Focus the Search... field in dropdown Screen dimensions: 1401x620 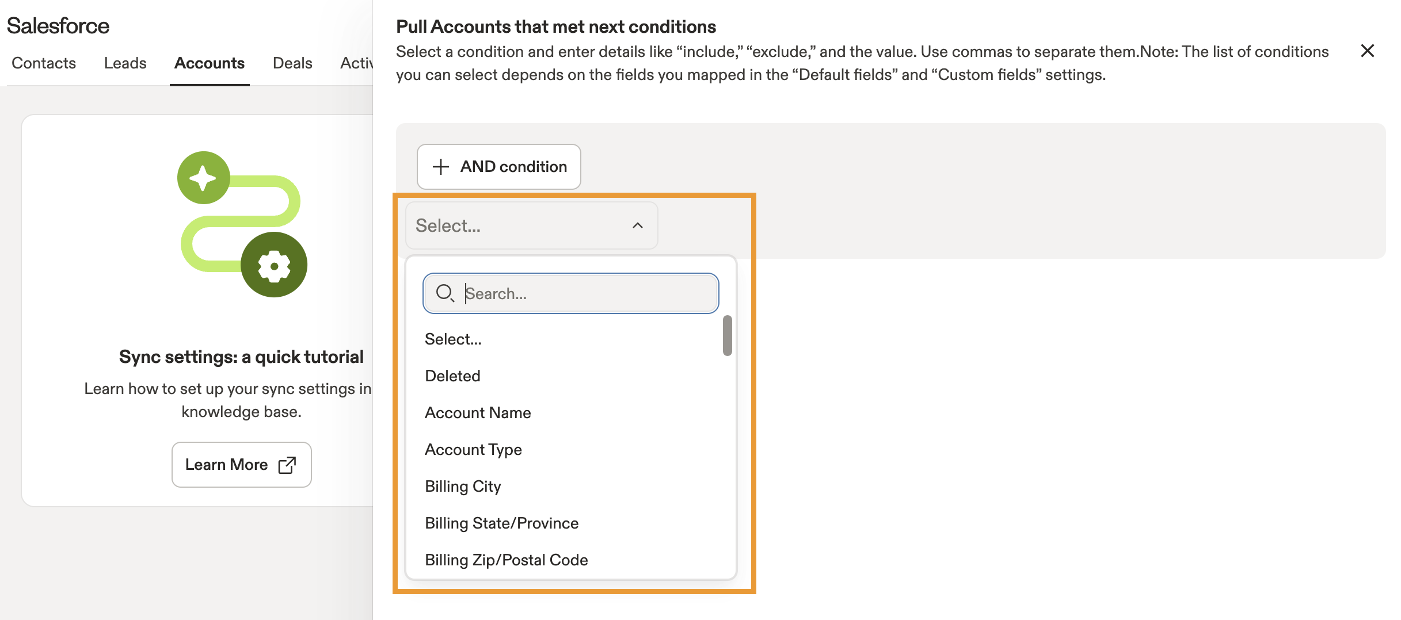571,293
